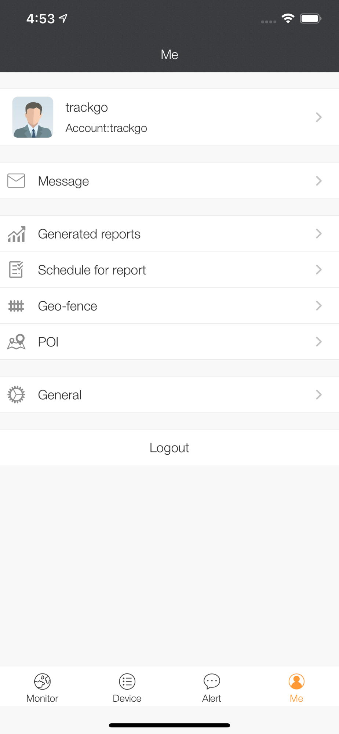The height and width of the screenshot is (734, 339).
Task: Tap the Schedule for report checklist icon
Action: point(16,269)
